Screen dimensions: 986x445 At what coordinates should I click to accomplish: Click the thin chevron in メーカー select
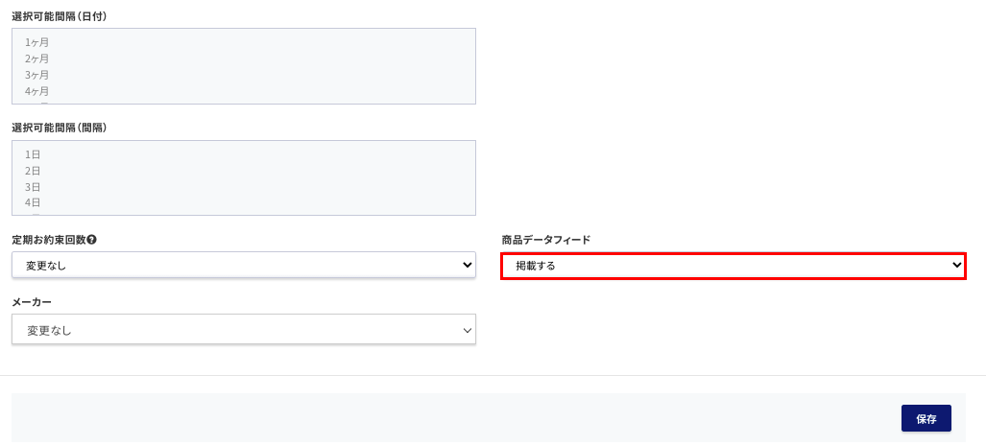pos(468,330)
